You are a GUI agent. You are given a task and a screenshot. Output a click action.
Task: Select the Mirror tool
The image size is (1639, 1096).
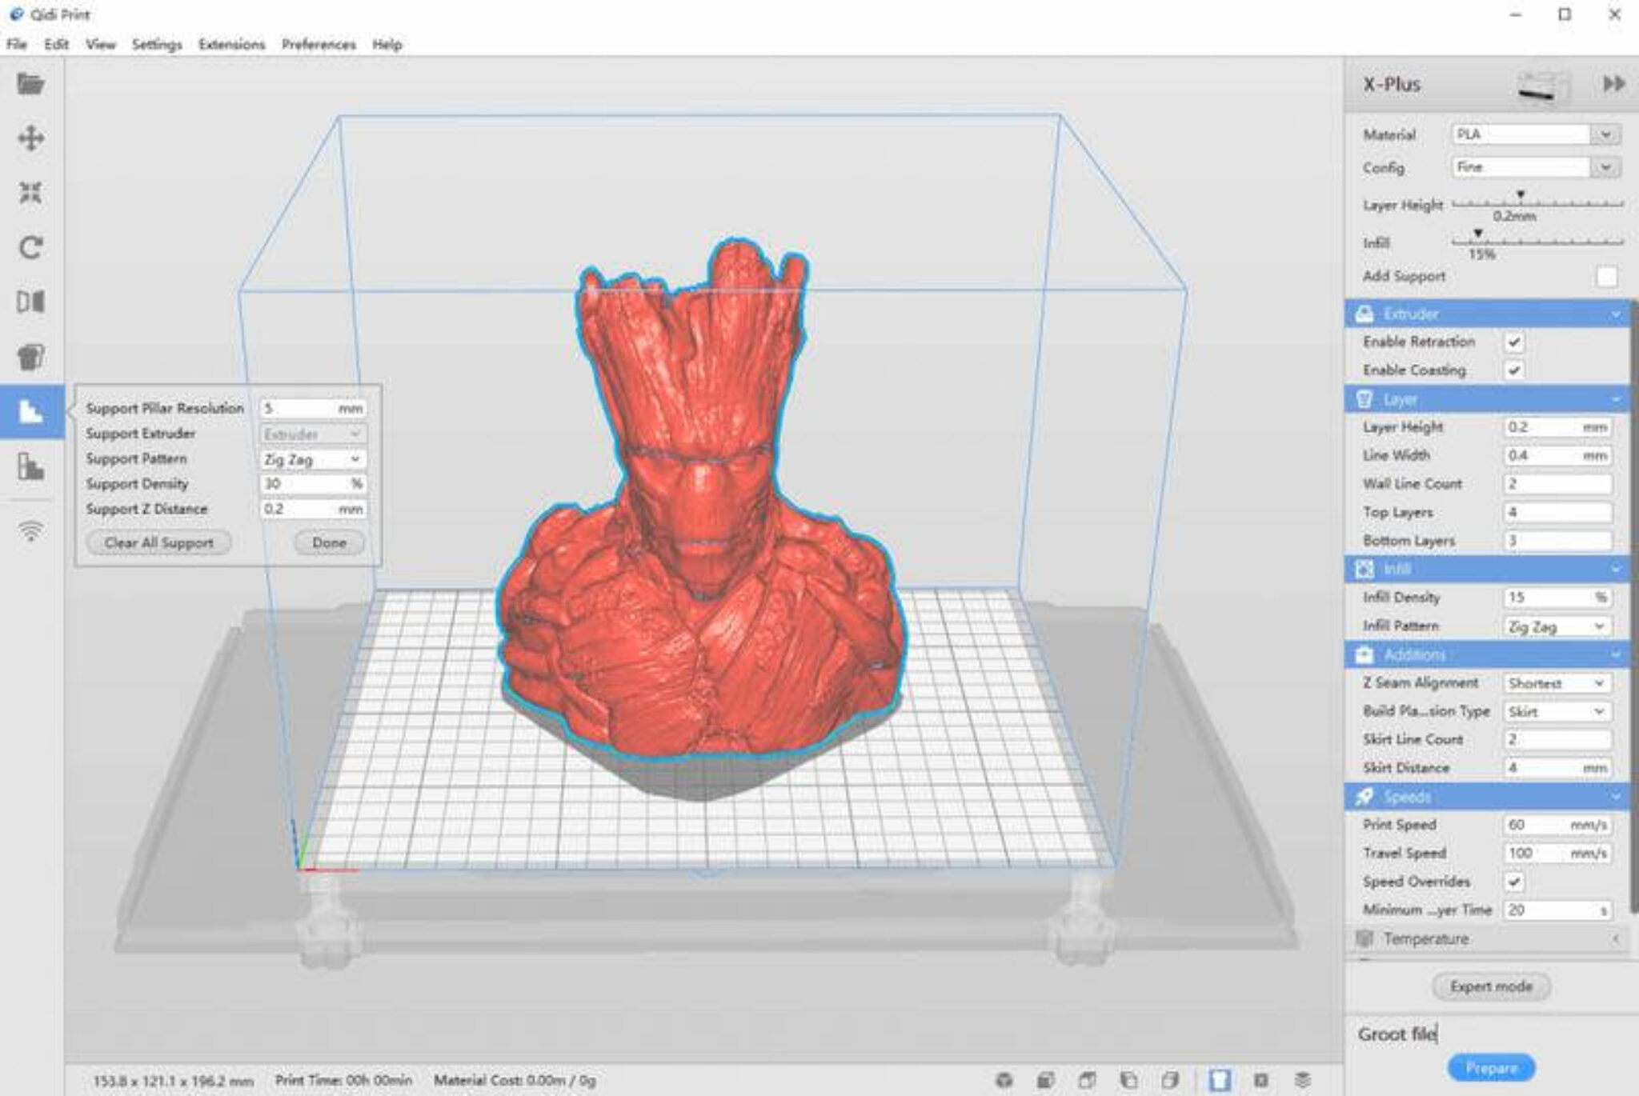tap(30, 302)
